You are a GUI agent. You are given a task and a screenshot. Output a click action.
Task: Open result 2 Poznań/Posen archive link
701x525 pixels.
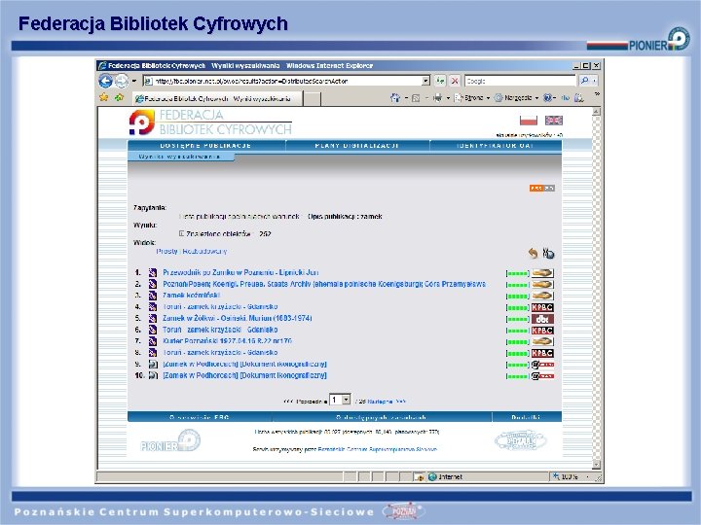[324, 284]
